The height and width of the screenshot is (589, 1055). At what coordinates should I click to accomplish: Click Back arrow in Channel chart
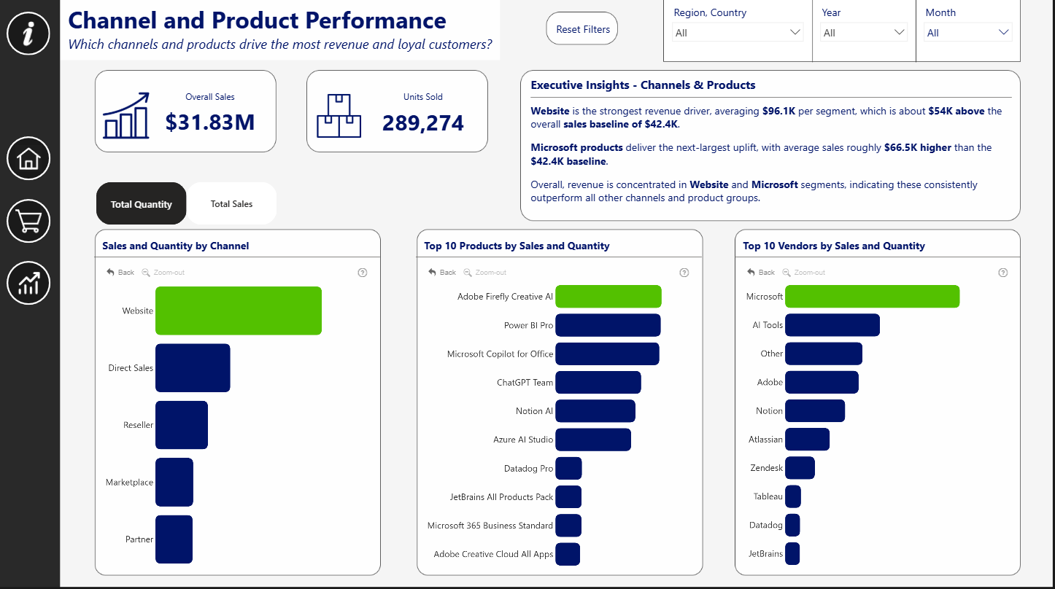(120, 273)
